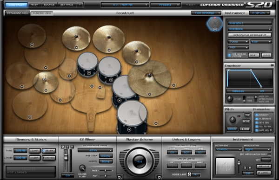
Task: Switch to the Settings tab
Action: [x=66, y=5]
